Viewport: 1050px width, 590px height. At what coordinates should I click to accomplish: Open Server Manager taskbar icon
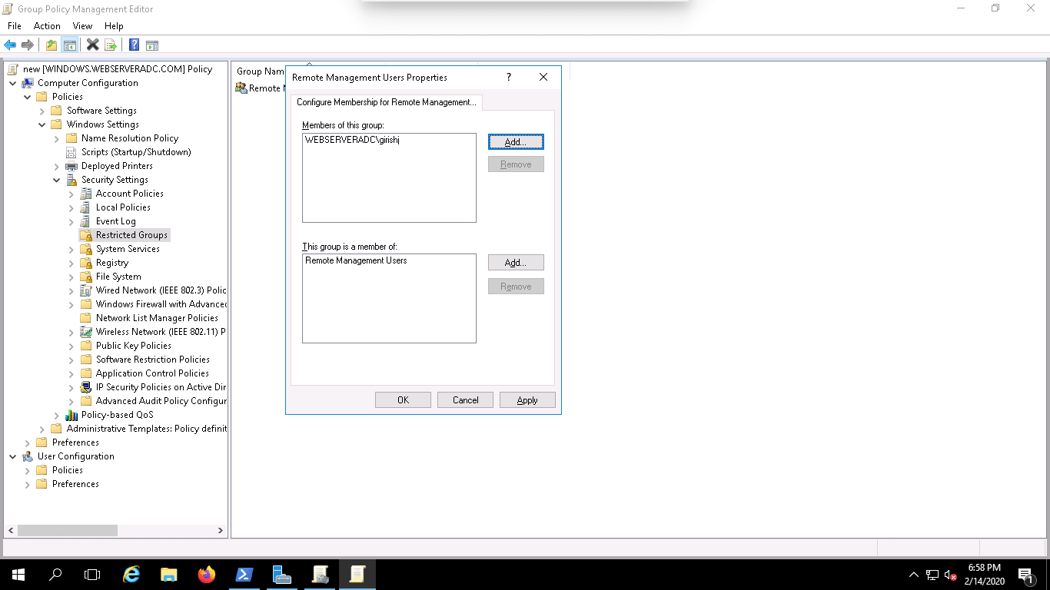tap(282, 574)
